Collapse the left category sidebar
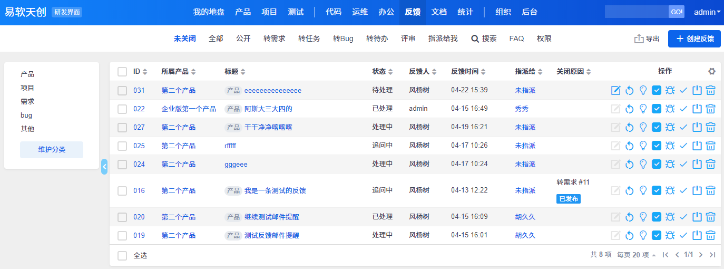Image resolution: width=724 pixels, height=269 pixels. (104, 167)
